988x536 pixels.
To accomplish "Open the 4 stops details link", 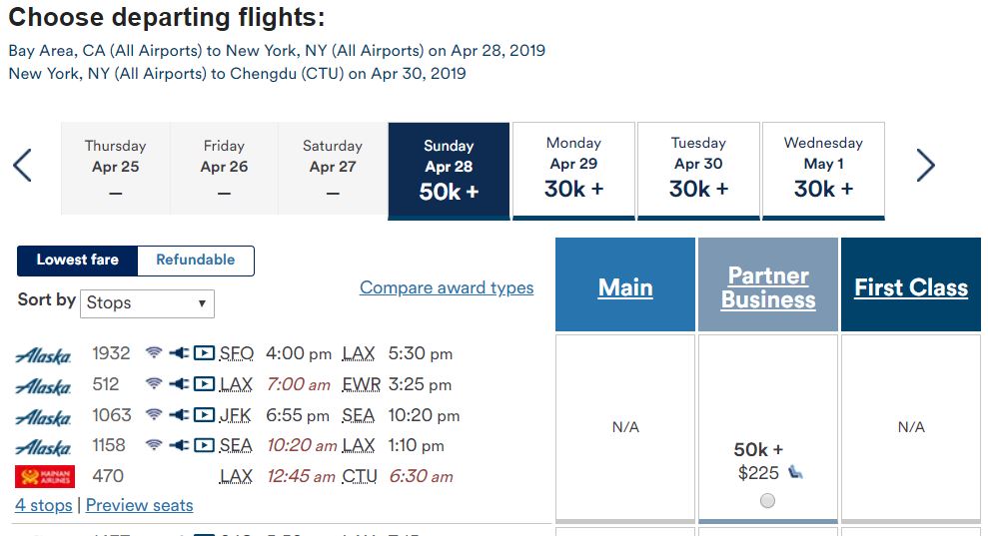I will (x=44, y=505).
